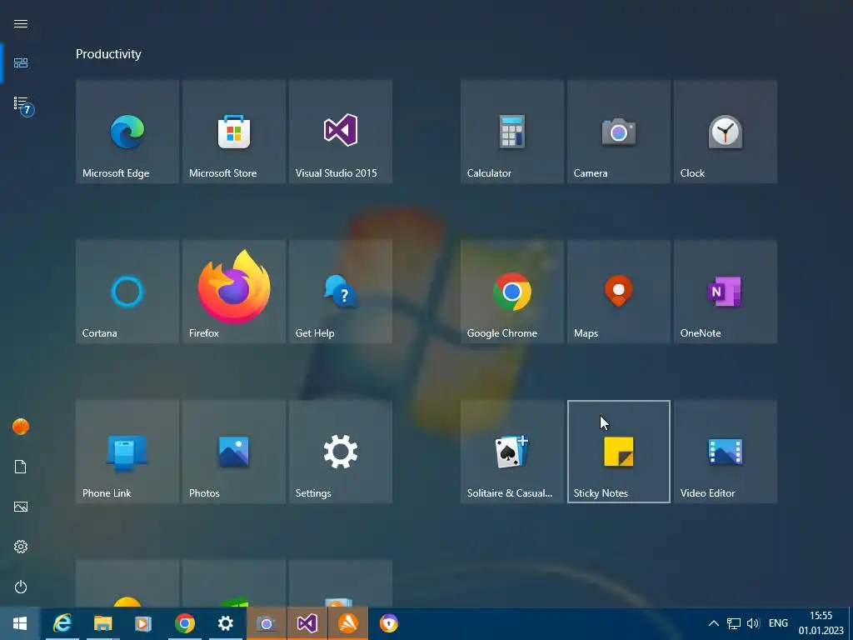The height and width of the screenshot is (640, 853).
Task: Change the ENG input language indicator
Action: (778, 623)
